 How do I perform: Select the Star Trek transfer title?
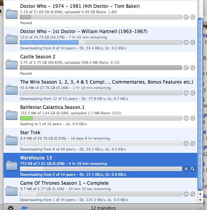(30, 133)
